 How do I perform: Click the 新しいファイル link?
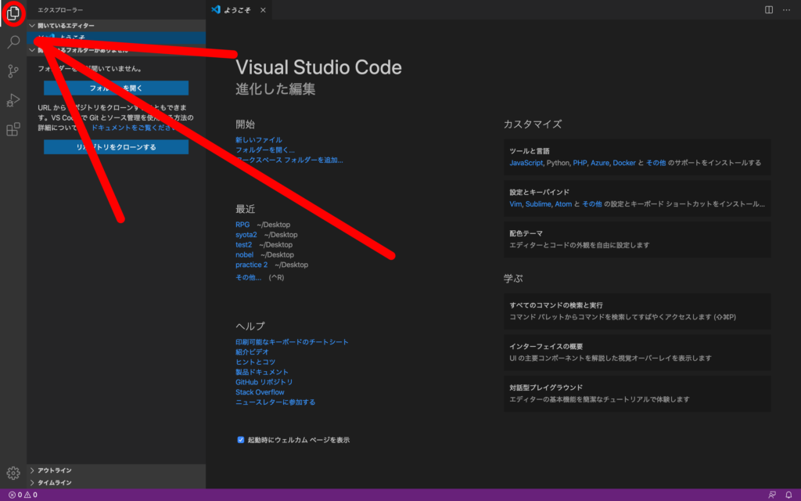(x=258, y=139)
